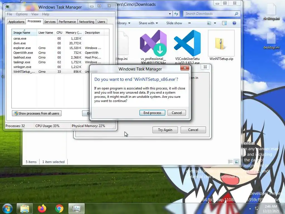The image size is (285, 214).
Task: Select the WinNTSetup process row
Action: click(51, 72)
